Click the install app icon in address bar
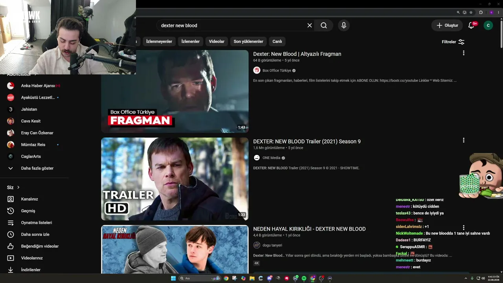Image resolution: width=503 pixels, height=283 pixels. pyautogui.click(x=464, y=13)
